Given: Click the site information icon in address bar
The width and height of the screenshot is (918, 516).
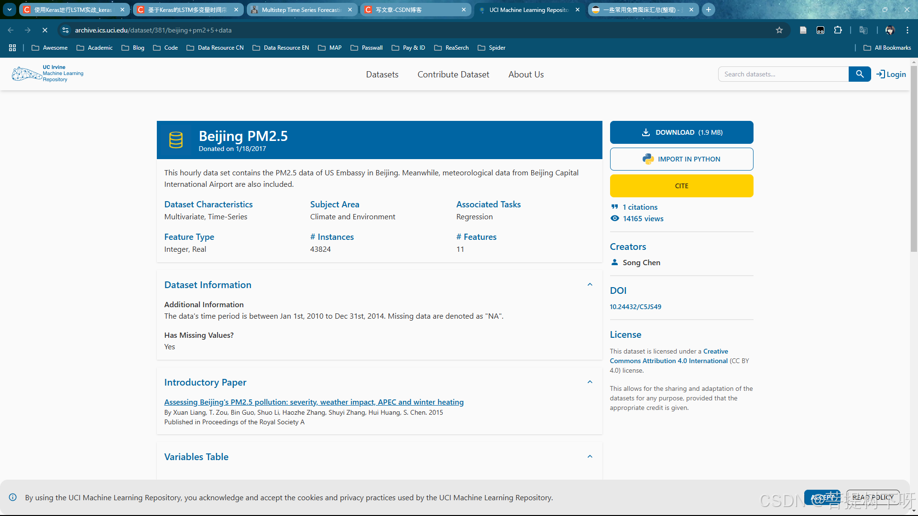Looking at the screenshot, I should [66, 30].
